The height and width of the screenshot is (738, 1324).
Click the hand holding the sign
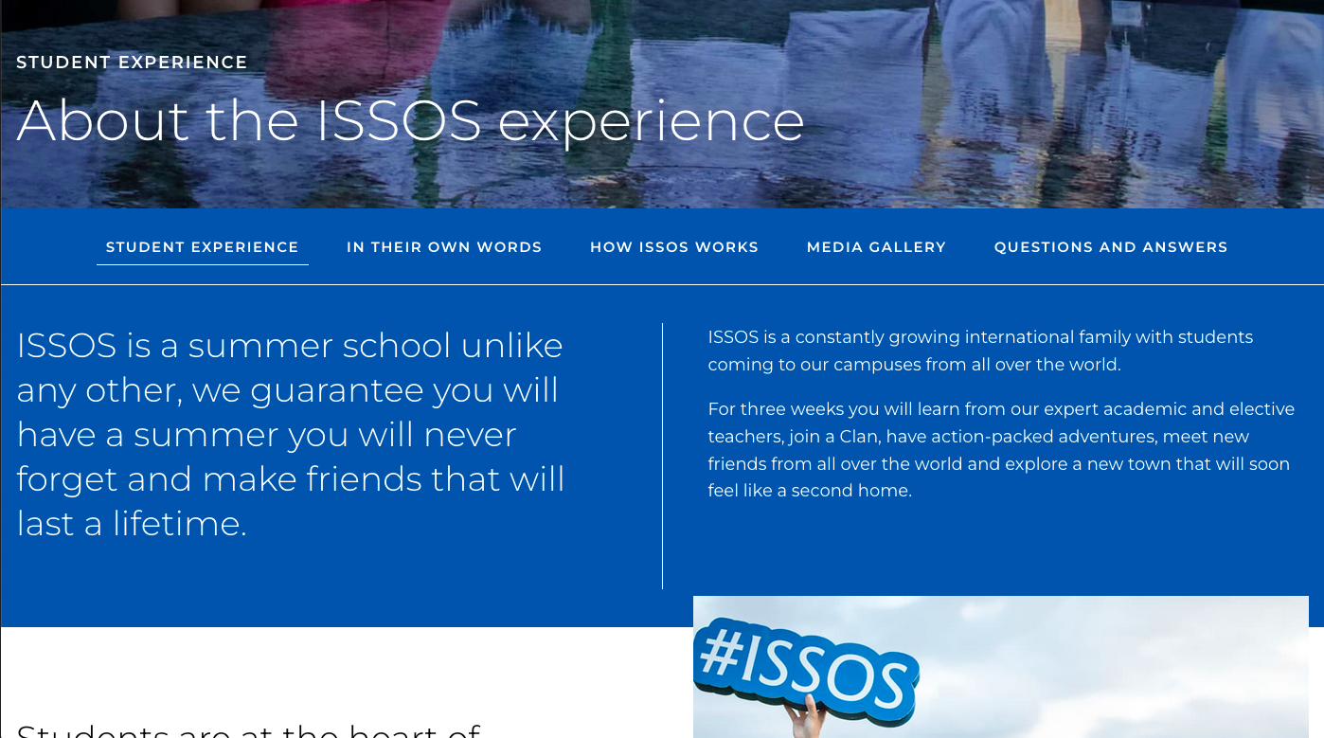(805, 718)
